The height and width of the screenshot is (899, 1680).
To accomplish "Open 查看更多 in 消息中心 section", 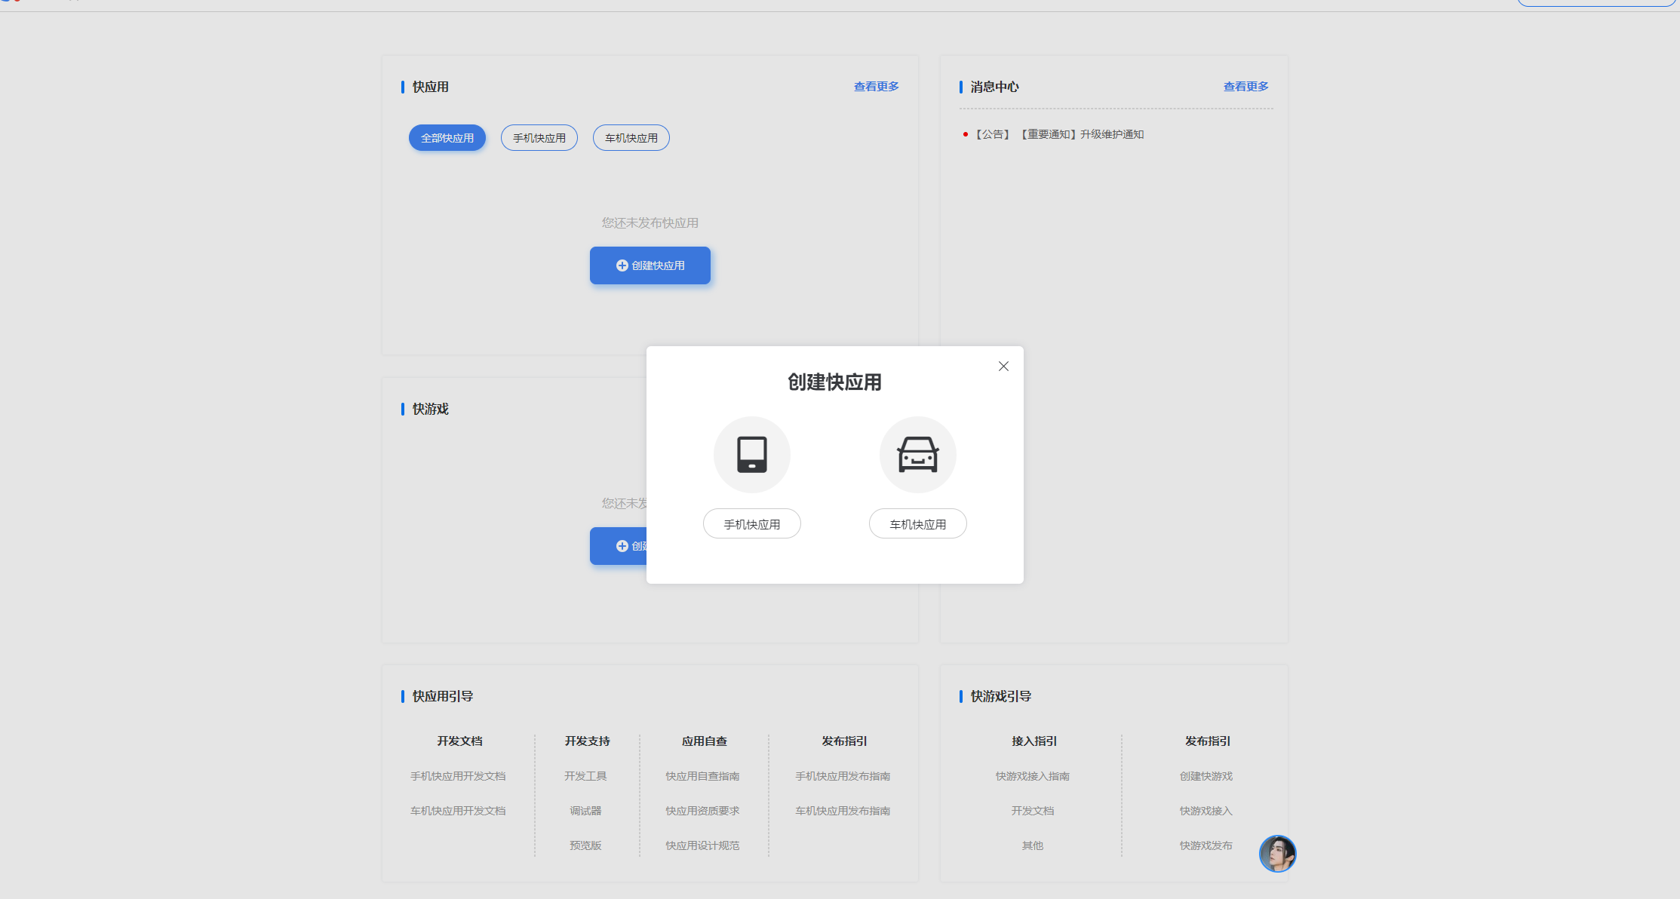I will (1245, 87).
